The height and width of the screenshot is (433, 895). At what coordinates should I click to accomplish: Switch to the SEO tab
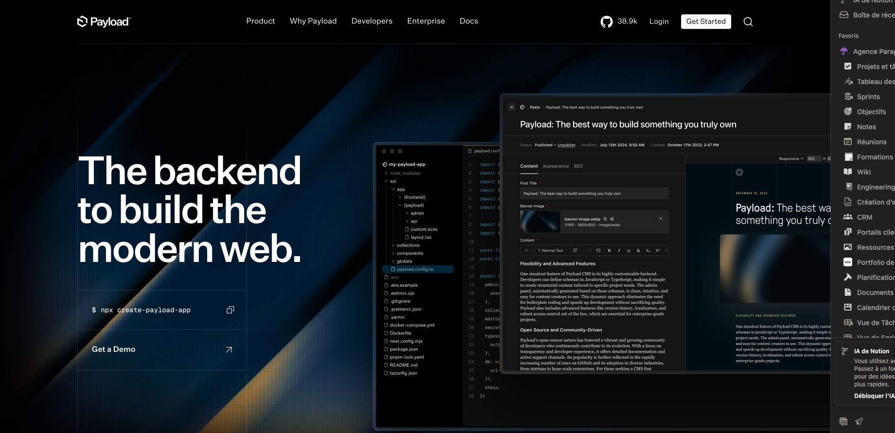pos(578,166)
